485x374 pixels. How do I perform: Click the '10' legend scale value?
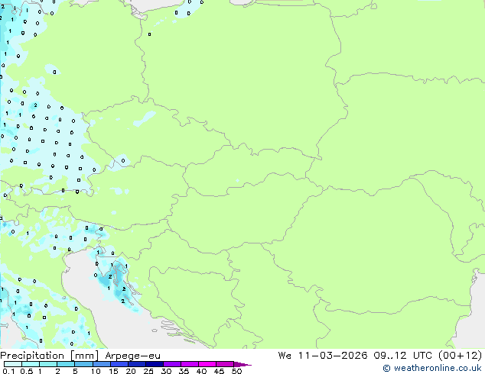pyautogui.click(x=96, y=371)
